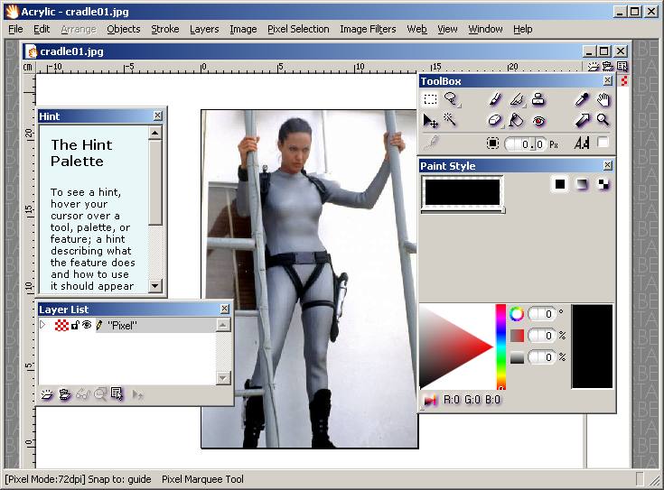Open the Stroke menu

coord(165,29)
